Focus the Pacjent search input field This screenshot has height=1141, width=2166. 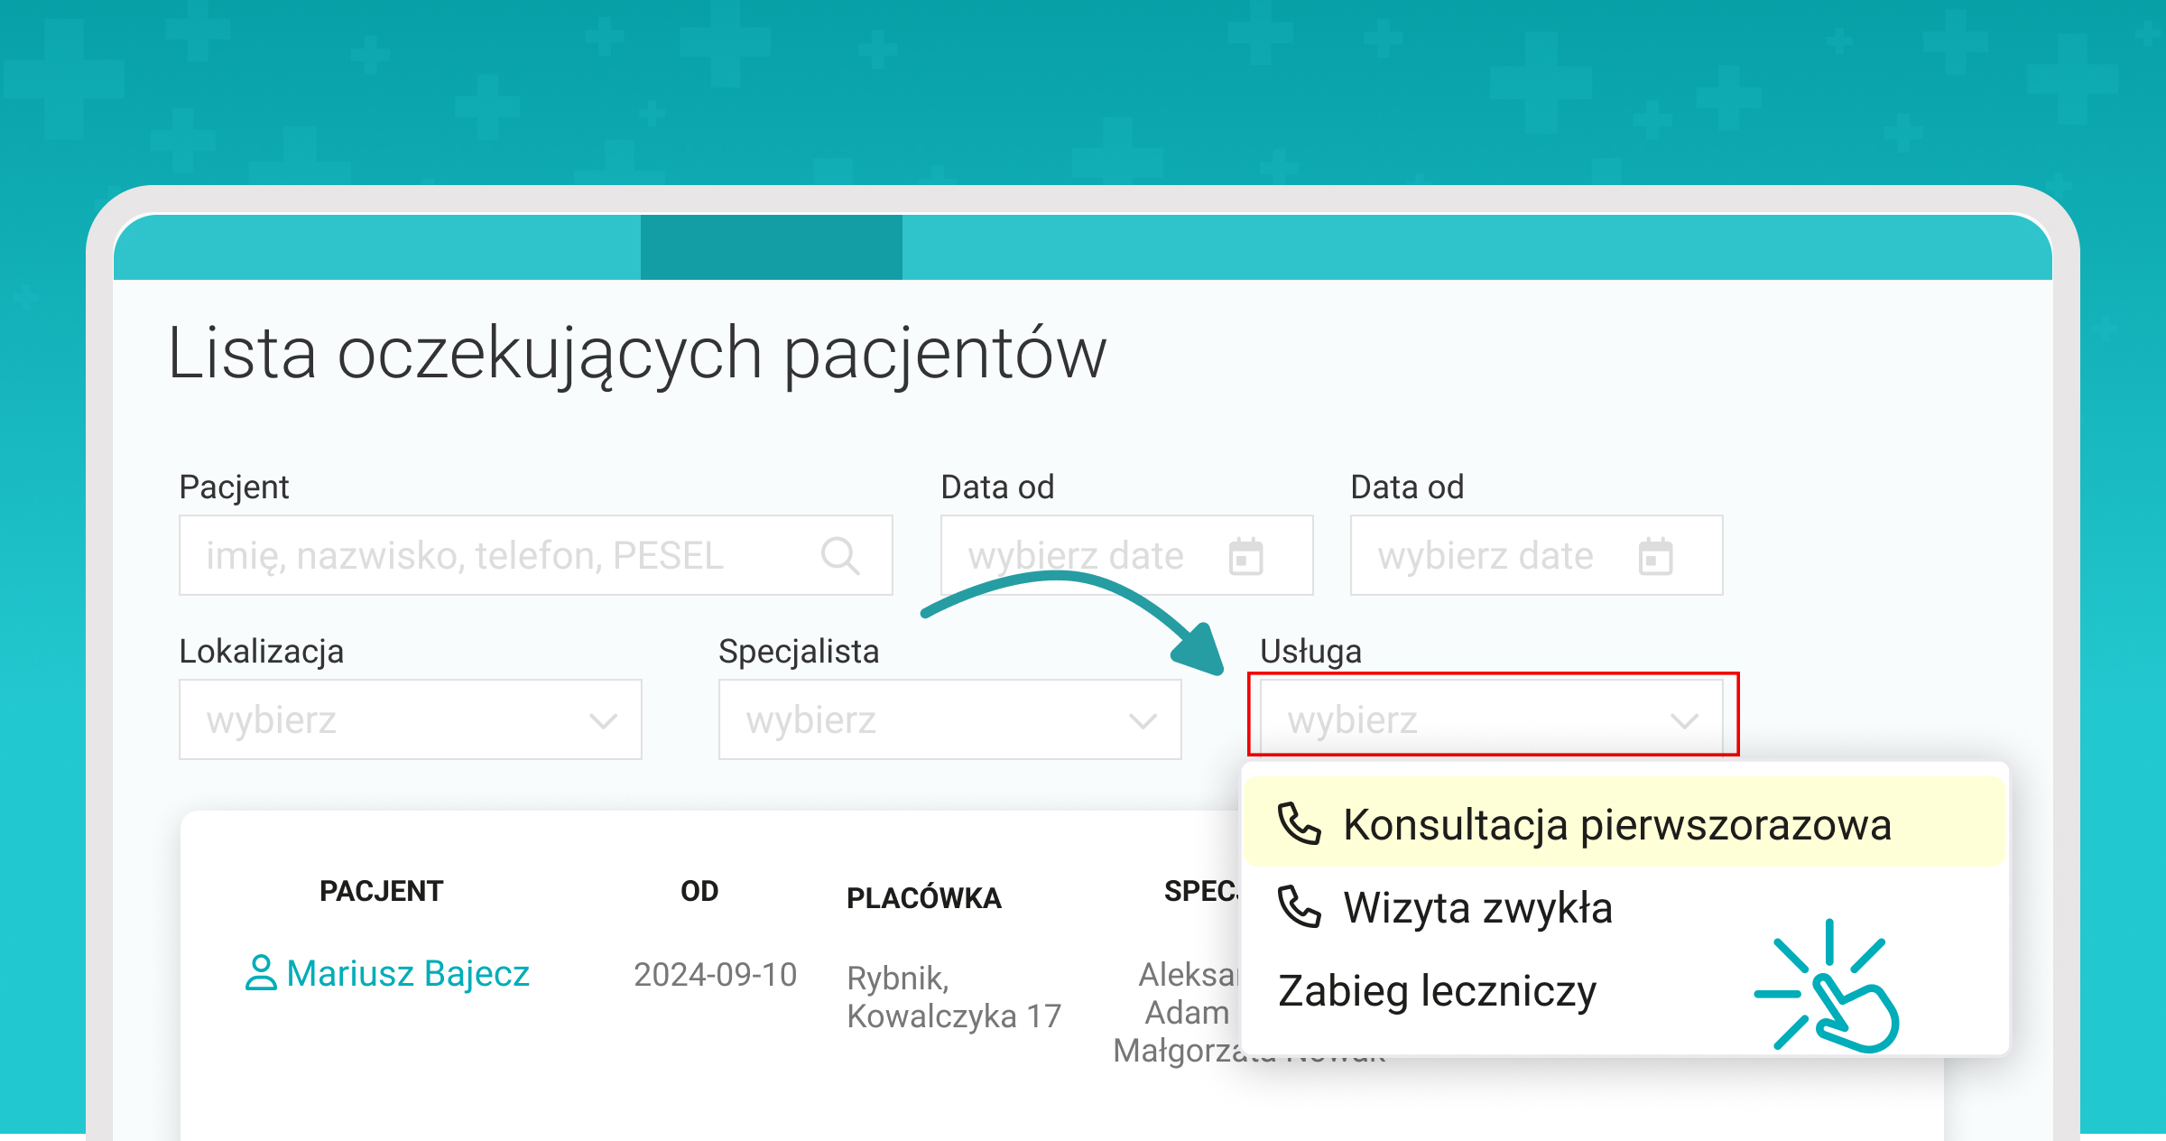coord(536,555)
